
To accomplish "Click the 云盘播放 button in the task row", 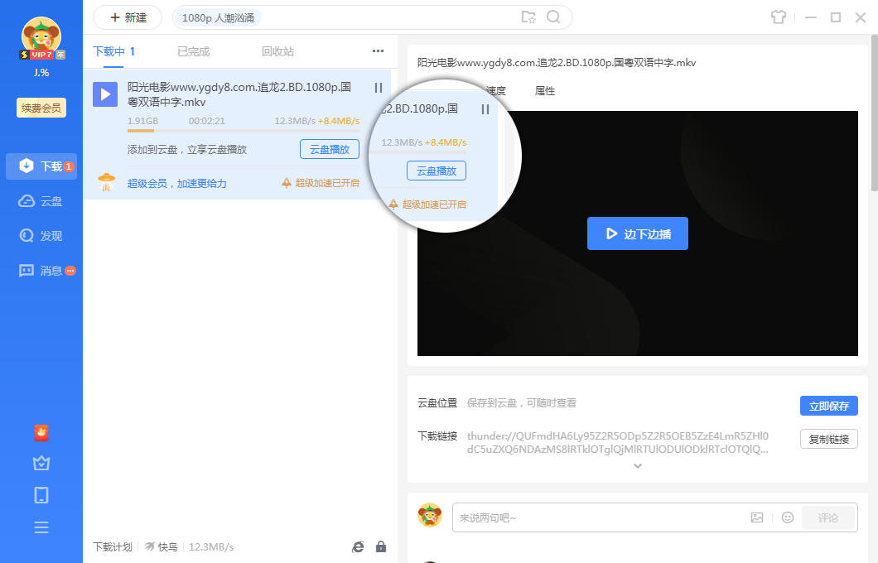I will click(x=330, y=149).
